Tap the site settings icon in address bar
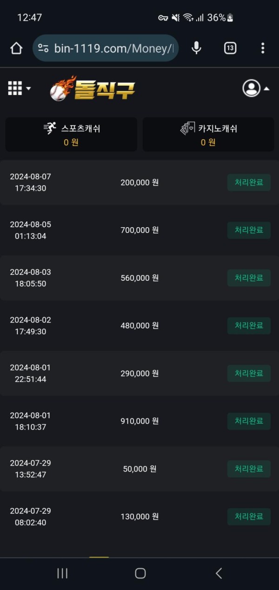 [x=43, y=48]
